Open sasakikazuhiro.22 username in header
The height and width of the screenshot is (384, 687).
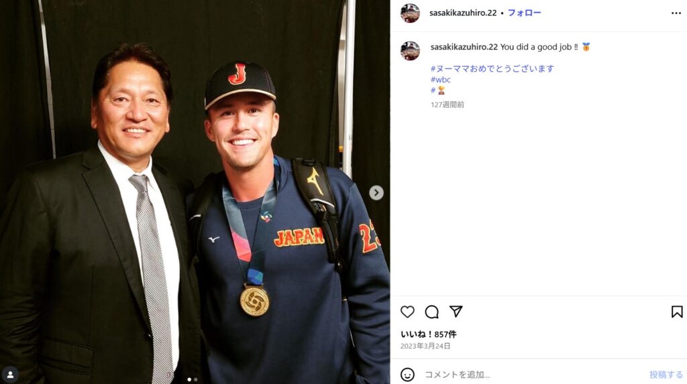(463, 13)
